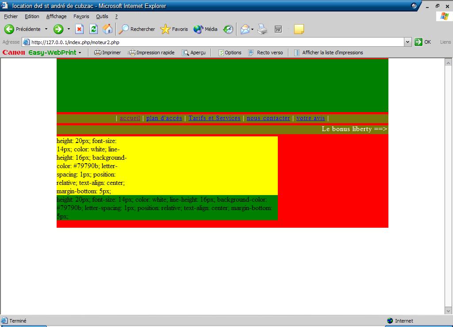The height and width of the screenshot is (327, 453).
Task: Click the yellow note toolbar icon
Action: [299, 29]
